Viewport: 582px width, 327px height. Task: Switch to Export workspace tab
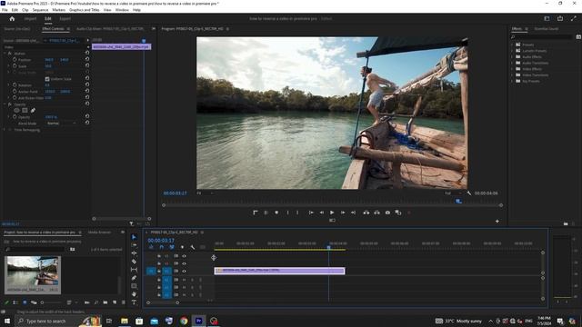(x=65, y=18)
